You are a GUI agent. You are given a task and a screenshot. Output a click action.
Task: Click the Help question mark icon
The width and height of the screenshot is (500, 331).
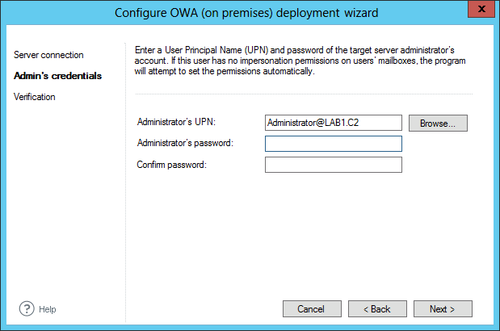pyautogui.click(x=27, y=308)
